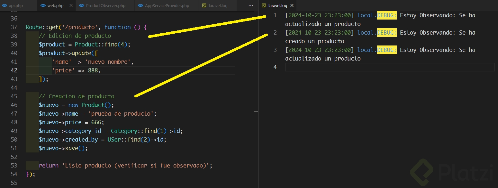This screenshot has width=498, height=188.
Task: Place cursor on empty line 4 of laravel.log
Action: [x=386, y=67]
